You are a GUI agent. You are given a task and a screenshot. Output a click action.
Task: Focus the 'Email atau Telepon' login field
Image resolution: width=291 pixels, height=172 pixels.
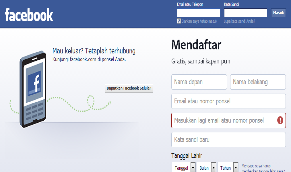[198, 13]
